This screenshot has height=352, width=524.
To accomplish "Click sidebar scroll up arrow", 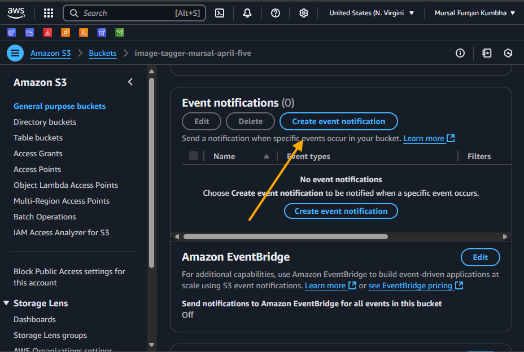I will (151, 71).
